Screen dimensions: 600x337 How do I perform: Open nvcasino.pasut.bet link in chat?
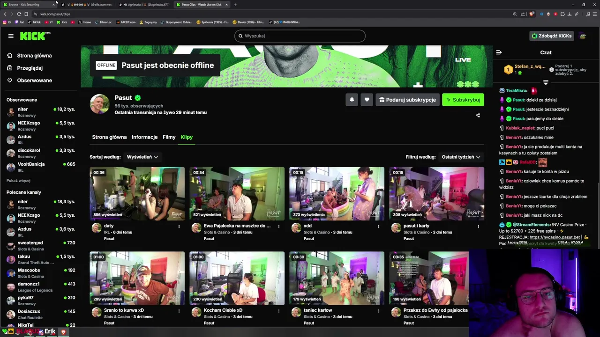click(555, 237)
